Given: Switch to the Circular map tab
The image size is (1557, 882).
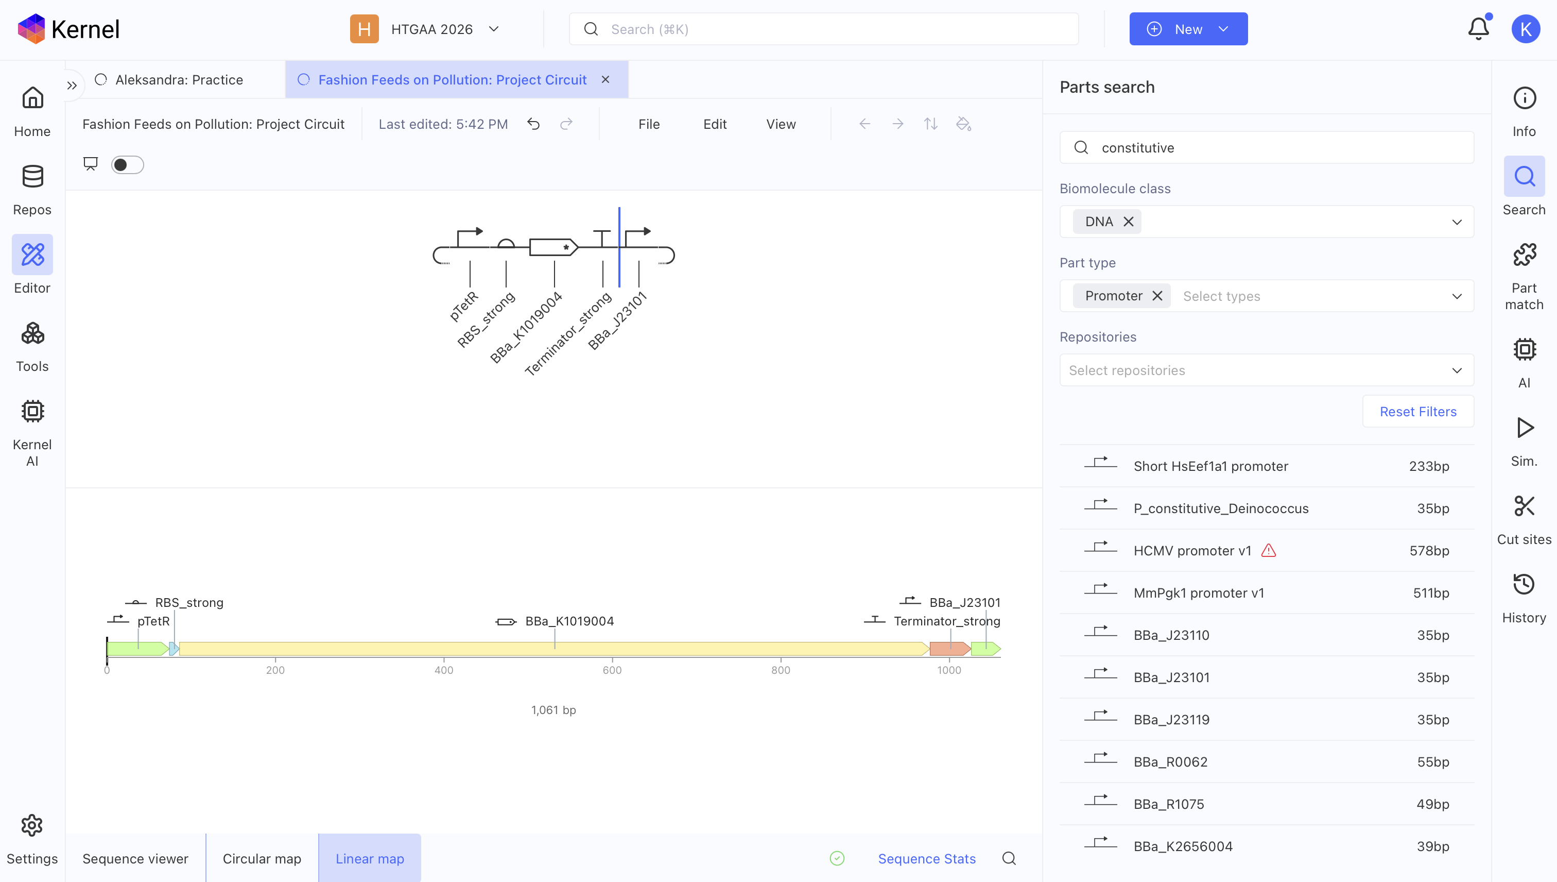Looking at the screenshot, I should (x=262, y=858).
